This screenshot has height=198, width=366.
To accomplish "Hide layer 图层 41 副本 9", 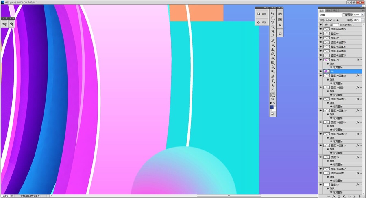I will 320,42.
